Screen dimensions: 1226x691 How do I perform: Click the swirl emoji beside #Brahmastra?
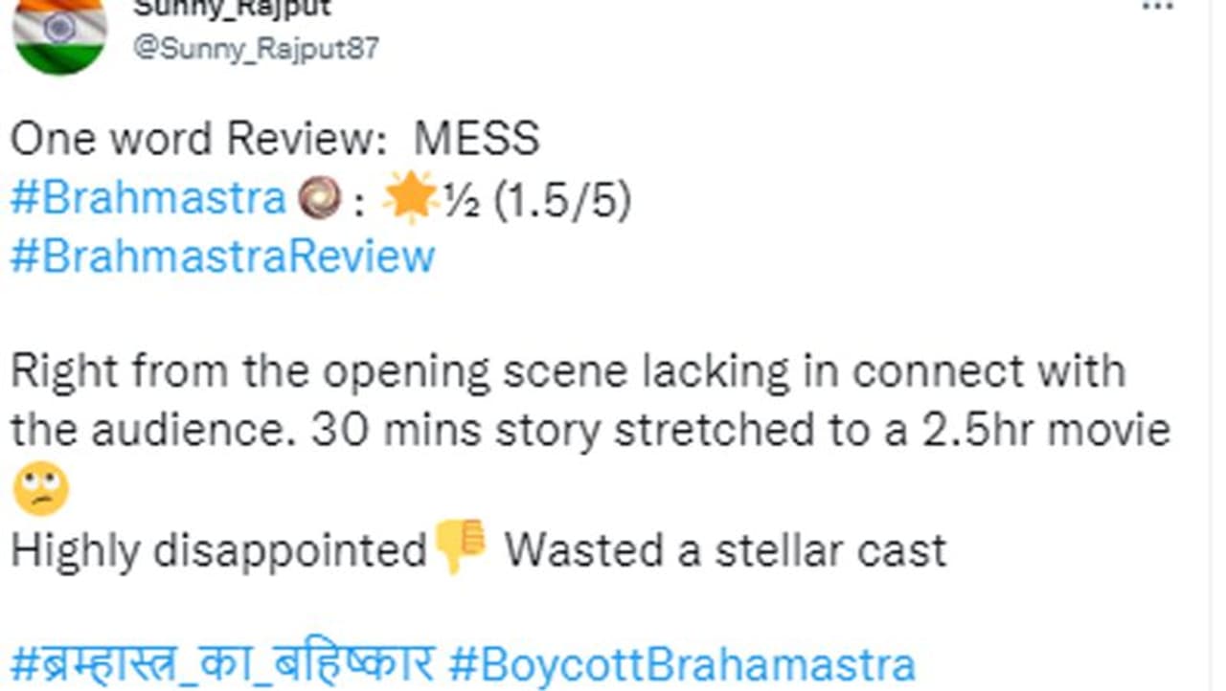[x=320, y=199]
